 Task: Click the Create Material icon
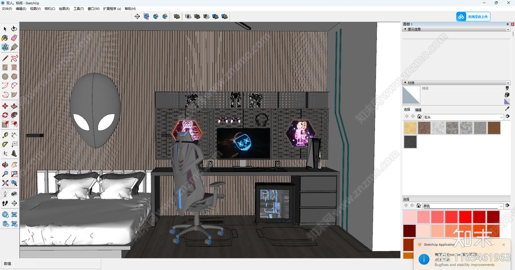click(507, 95)
